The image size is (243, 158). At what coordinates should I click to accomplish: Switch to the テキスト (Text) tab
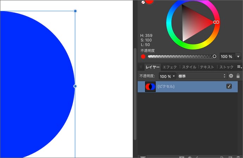(x=207, y=67)
